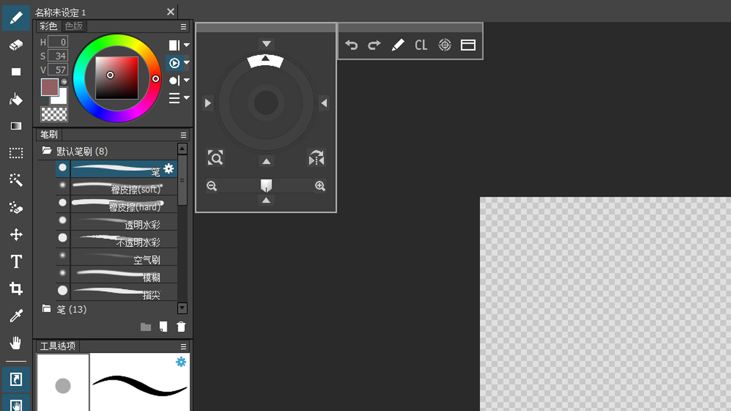Open the color panel hamburger menu
Screen dimensions: 731x411
(x=184, y=27)
